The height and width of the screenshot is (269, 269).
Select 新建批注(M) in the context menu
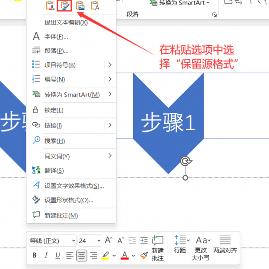click(71, 216)
